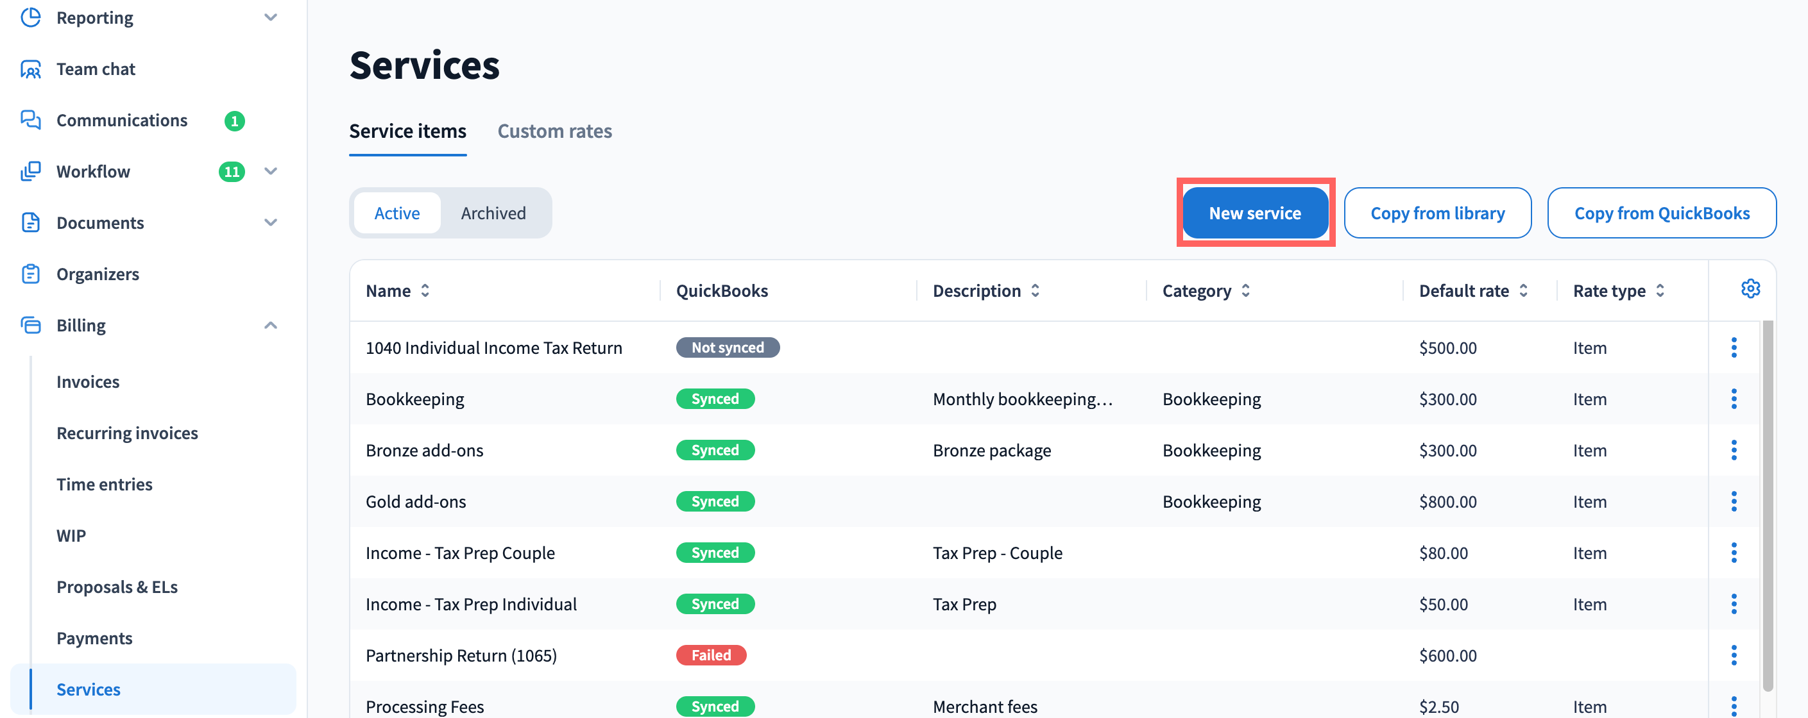Open actions menu for Partnership Return (1065)
1808x718 pixels.
(x=1733, y=655)
